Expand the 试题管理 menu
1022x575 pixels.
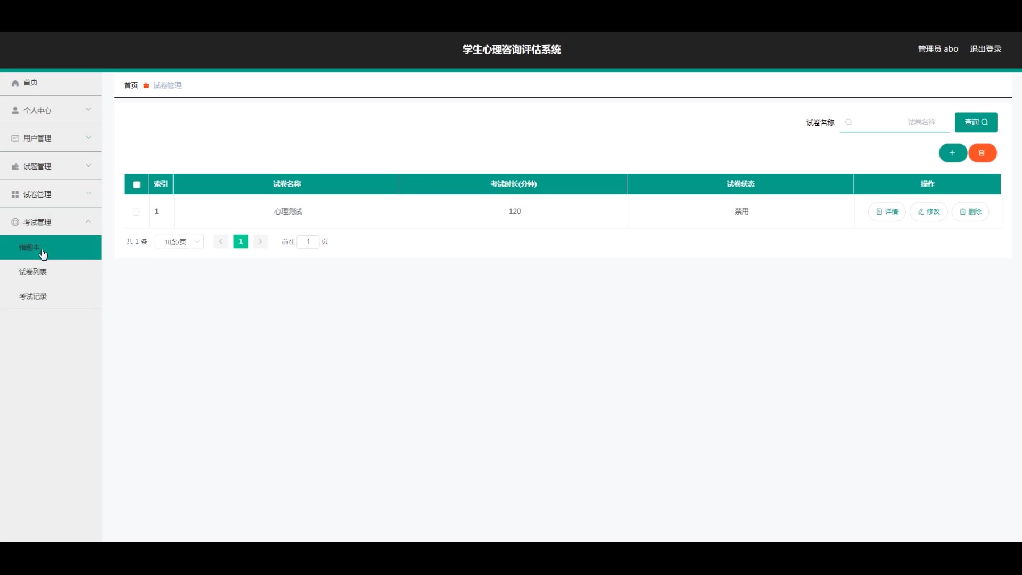(51, 166)
